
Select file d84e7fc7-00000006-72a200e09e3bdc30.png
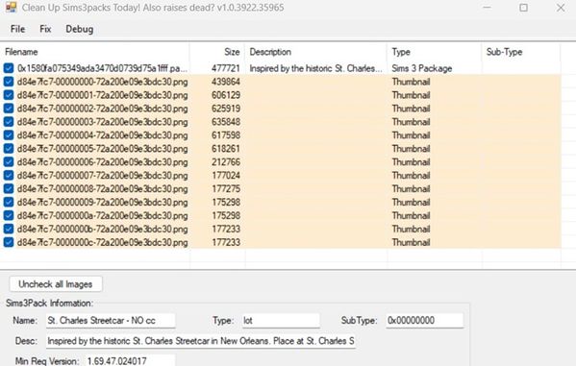click(103, 162)
